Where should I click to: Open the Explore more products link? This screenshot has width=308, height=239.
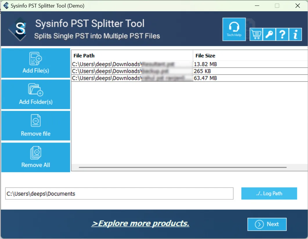click(140, 223)
